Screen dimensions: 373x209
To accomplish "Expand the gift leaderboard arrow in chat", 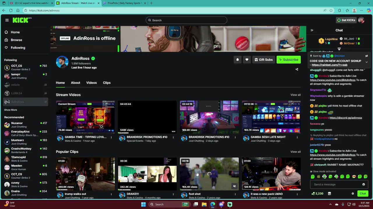I will [x=339, y=49].
